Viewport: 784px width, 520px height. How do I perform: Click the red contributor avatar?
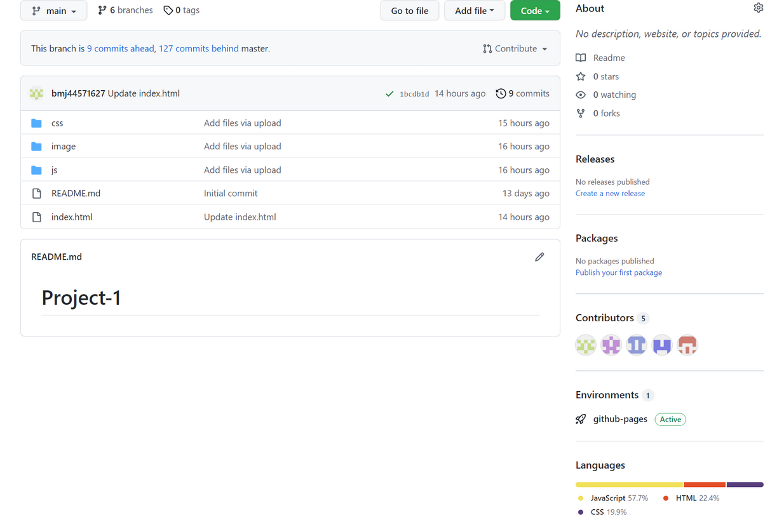point(687,345)
